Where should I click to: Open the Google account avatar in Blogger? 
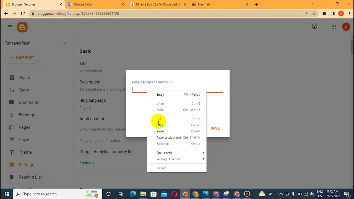pyautogui.click(x=346, y=27)
